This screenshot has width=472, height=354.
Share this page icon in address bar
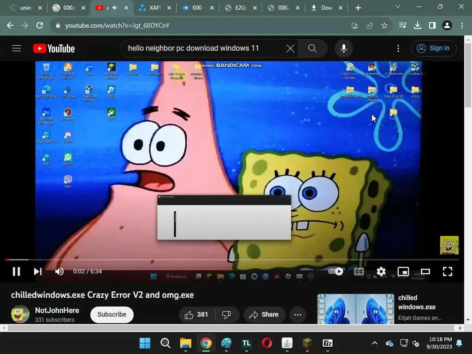tap(370, 26)
